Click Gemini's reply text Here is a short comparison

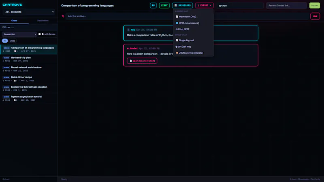(150, 54)
